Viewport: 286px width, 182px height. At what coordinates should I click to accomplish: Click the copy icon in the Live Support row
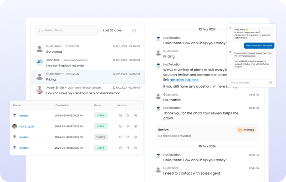tap(128, 126)
